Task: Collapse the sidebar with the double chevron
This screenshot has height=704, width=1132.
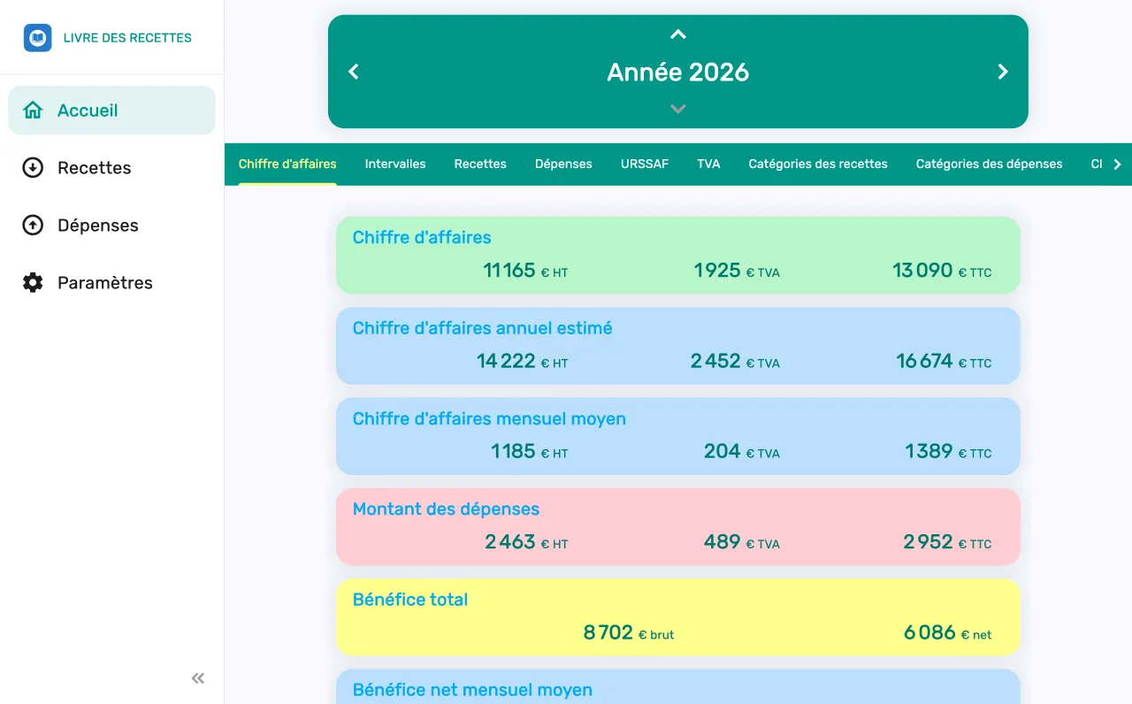Action: pyautogui.click(x=198, y=678)
